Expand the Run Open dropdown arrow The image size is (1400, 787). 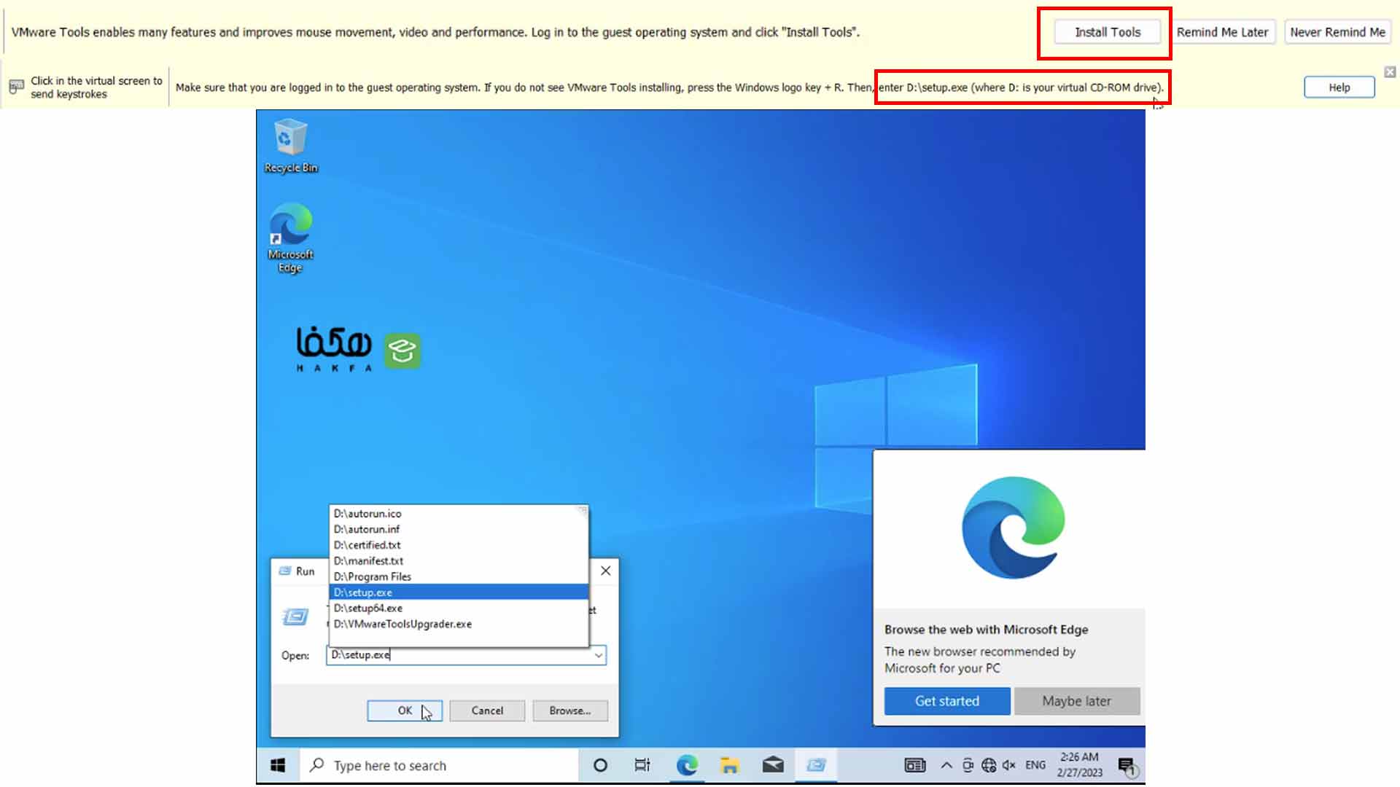pos(599,655)
